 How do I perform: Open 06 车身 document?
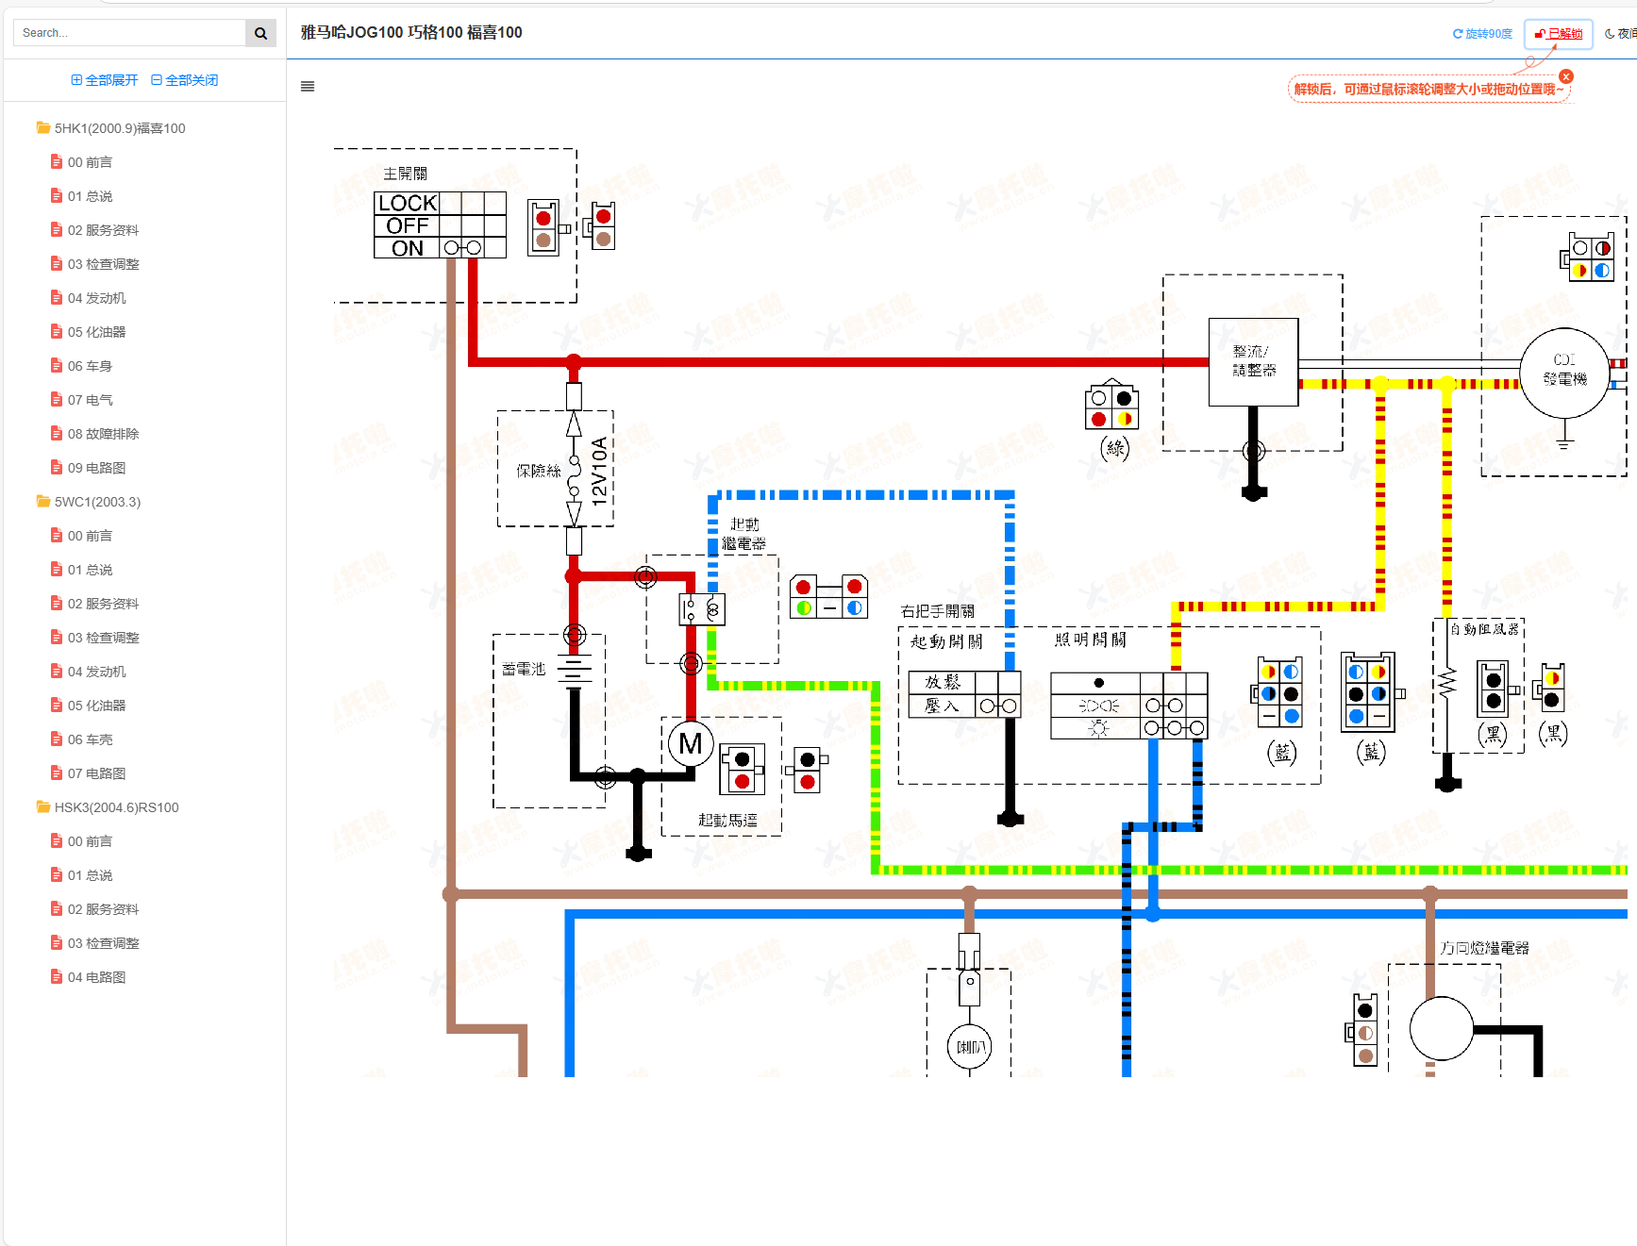[x=90, y=366]
